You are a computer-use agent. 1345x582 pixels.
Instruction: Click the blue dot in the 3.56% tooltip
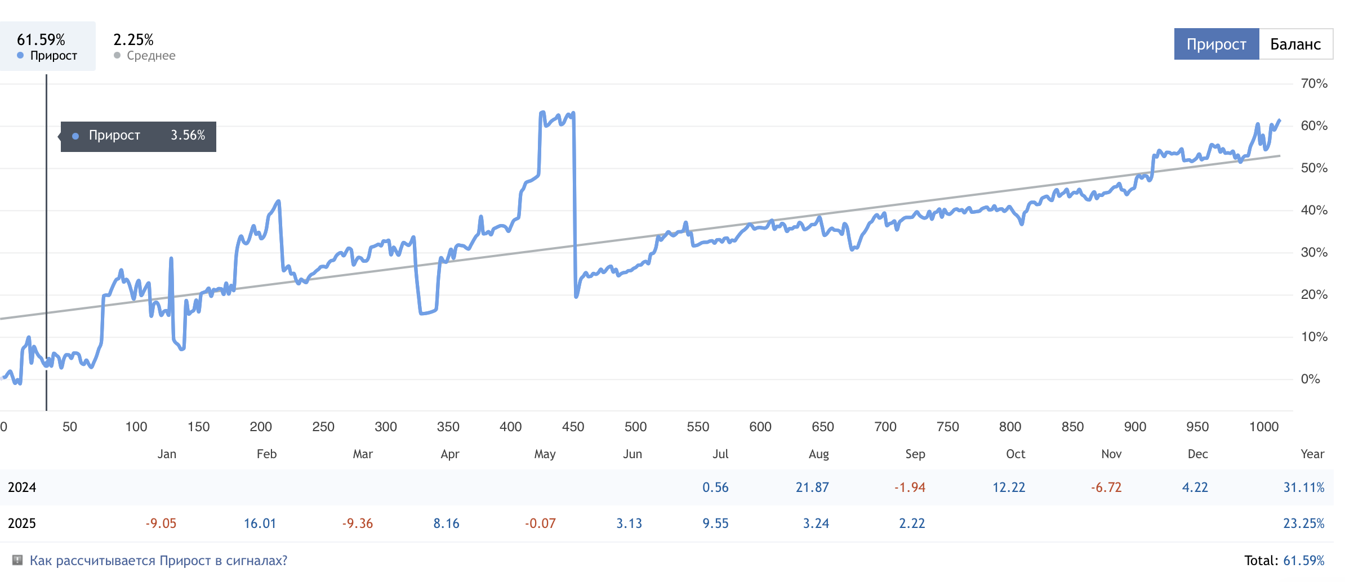[x=75, y=136]
